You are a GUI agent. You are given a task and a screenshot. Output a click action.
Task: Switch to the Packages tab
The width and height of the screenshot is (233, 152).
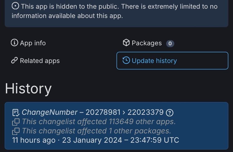pos(147,43)
